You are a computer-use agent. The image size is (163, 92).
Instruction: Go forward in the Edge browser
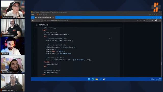pos(37,20)
